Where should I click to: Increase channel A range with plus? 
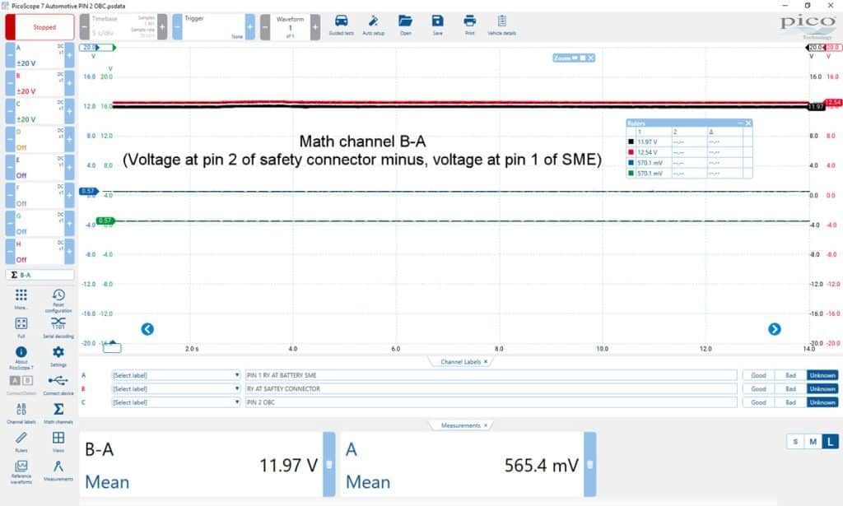69,55
